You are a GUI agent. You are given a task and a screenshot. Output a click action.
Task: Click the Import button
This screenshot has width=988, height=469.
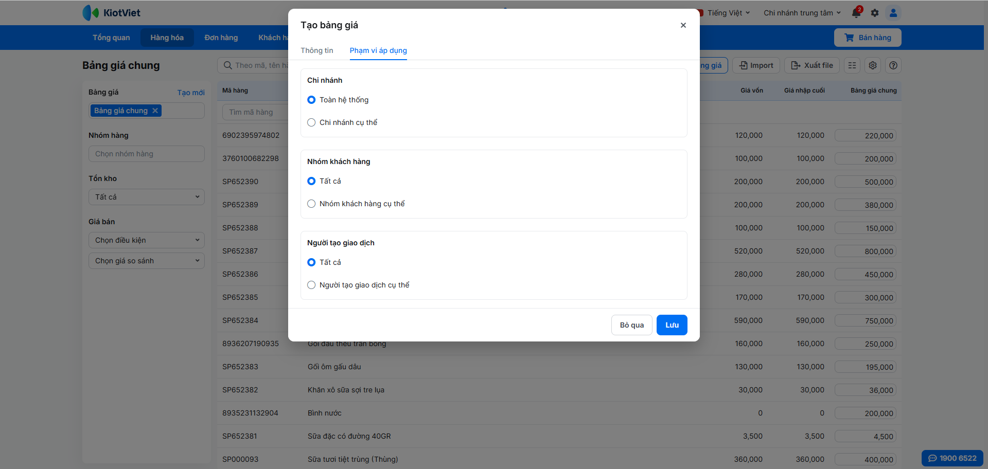756,65
